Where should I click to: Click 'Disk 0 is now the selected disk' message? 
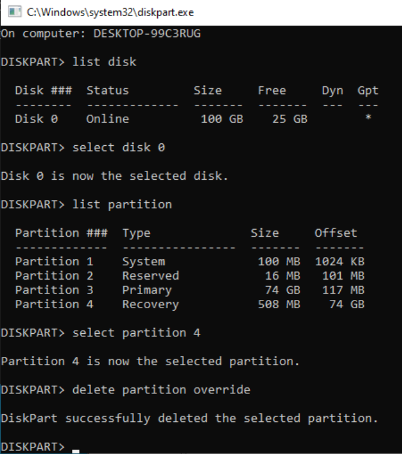pyautogui.click(x=114, y=176)
